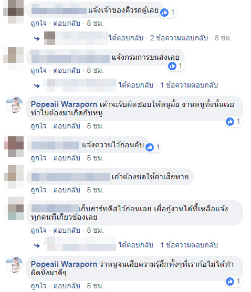Click the like reaction on the first Popeaii Waraporn comment
Viewport: 251px width, 292px height.
230,122
